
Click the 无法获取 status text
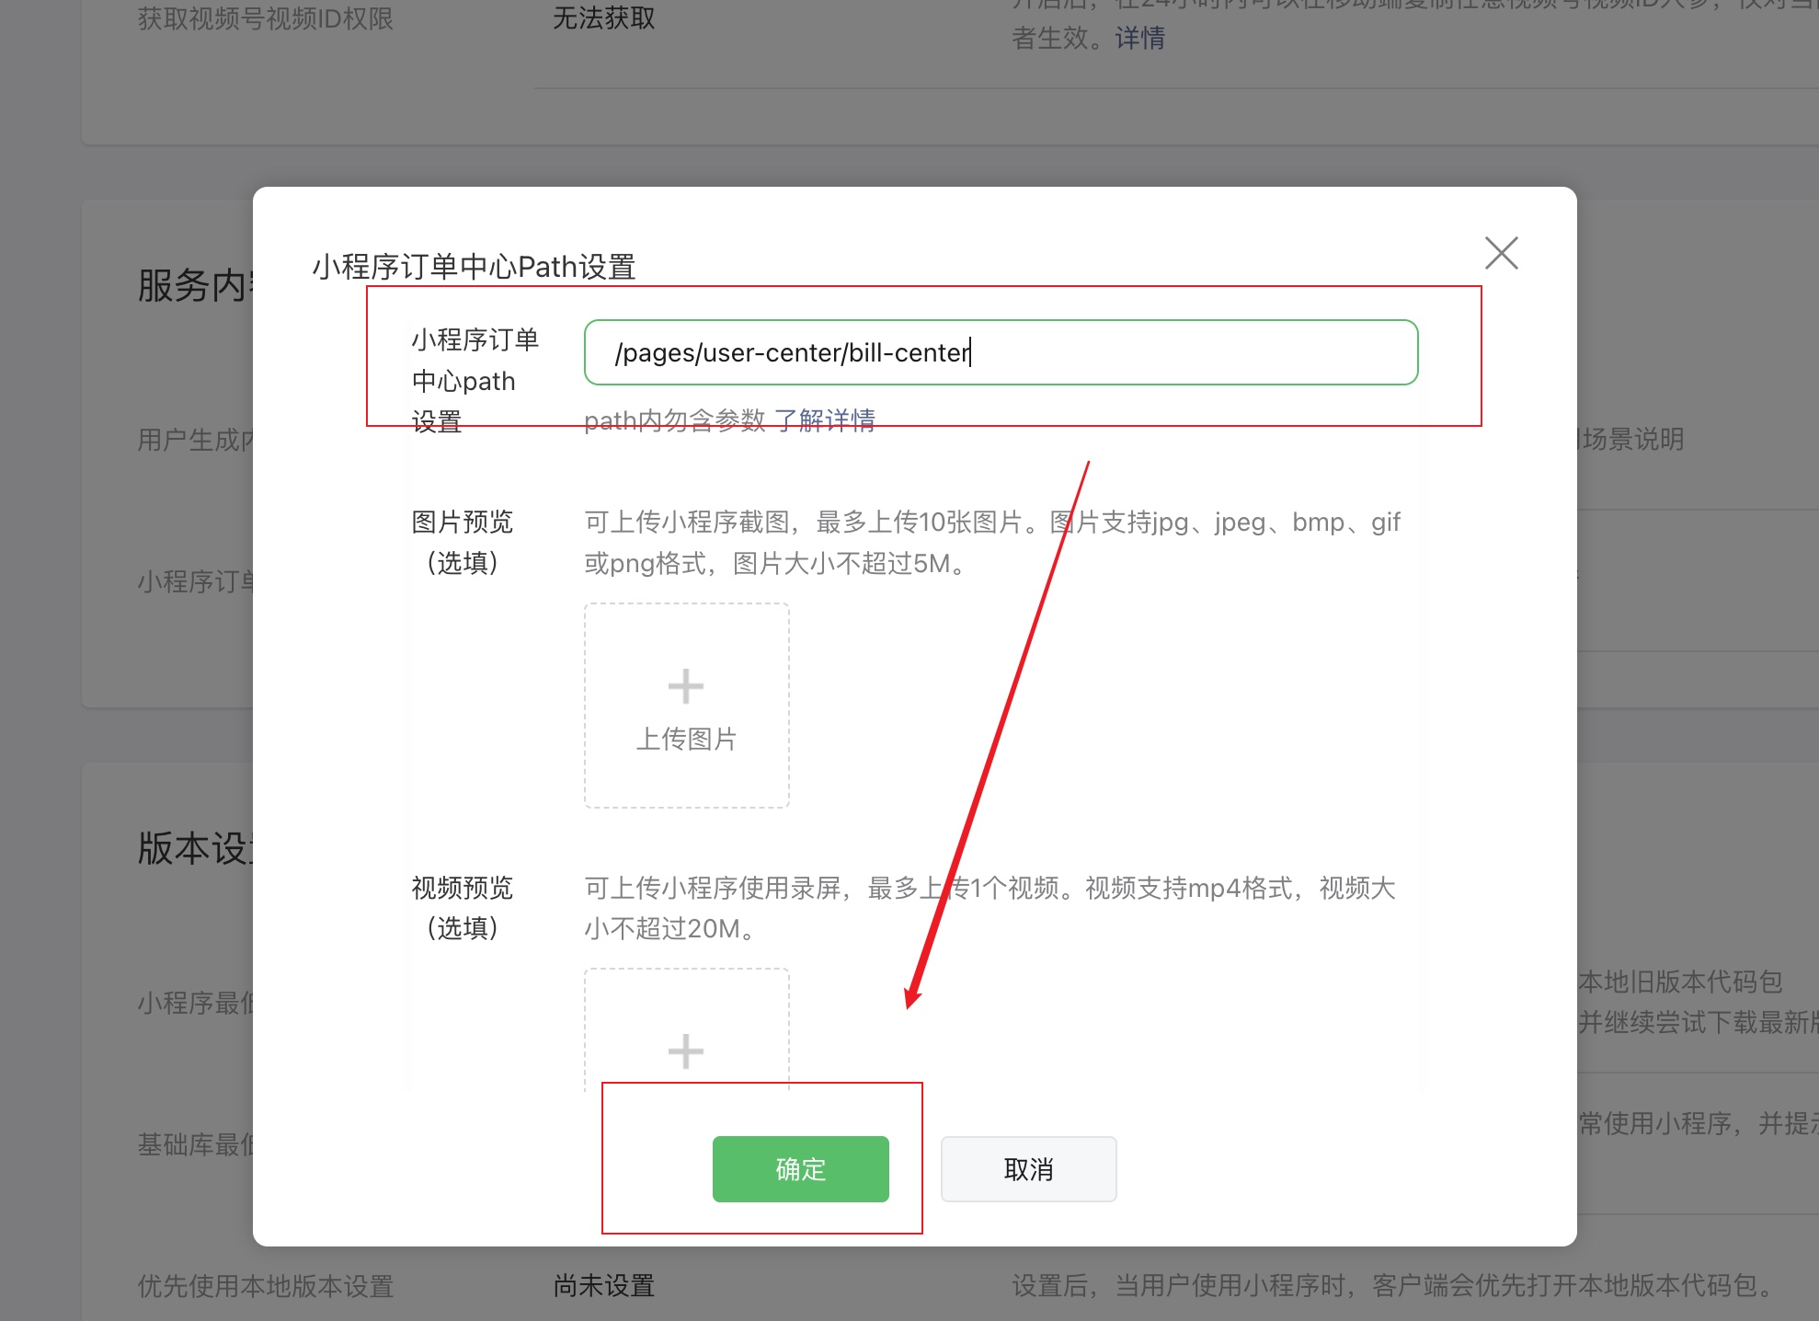604,17
